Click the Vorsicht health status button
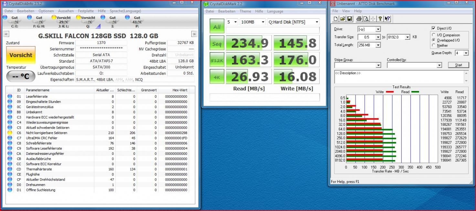476x211 pixels. [x=21, y=55]
